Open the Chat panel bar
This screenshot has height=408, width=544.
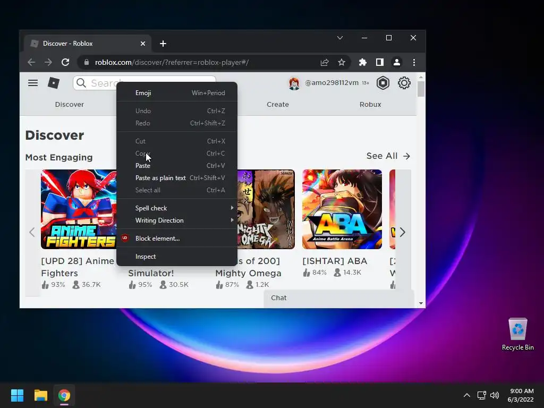(x=339, y=299)
